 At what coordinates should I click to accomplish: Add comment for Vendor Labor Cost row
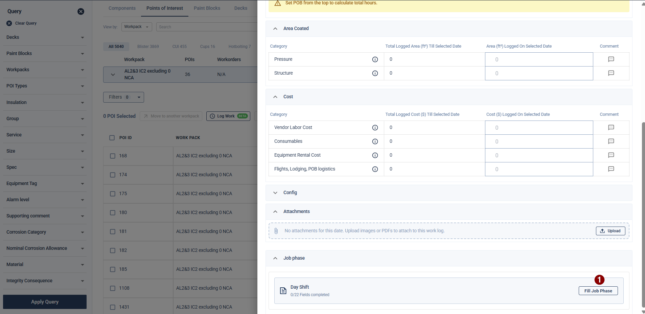click(611, 128)
